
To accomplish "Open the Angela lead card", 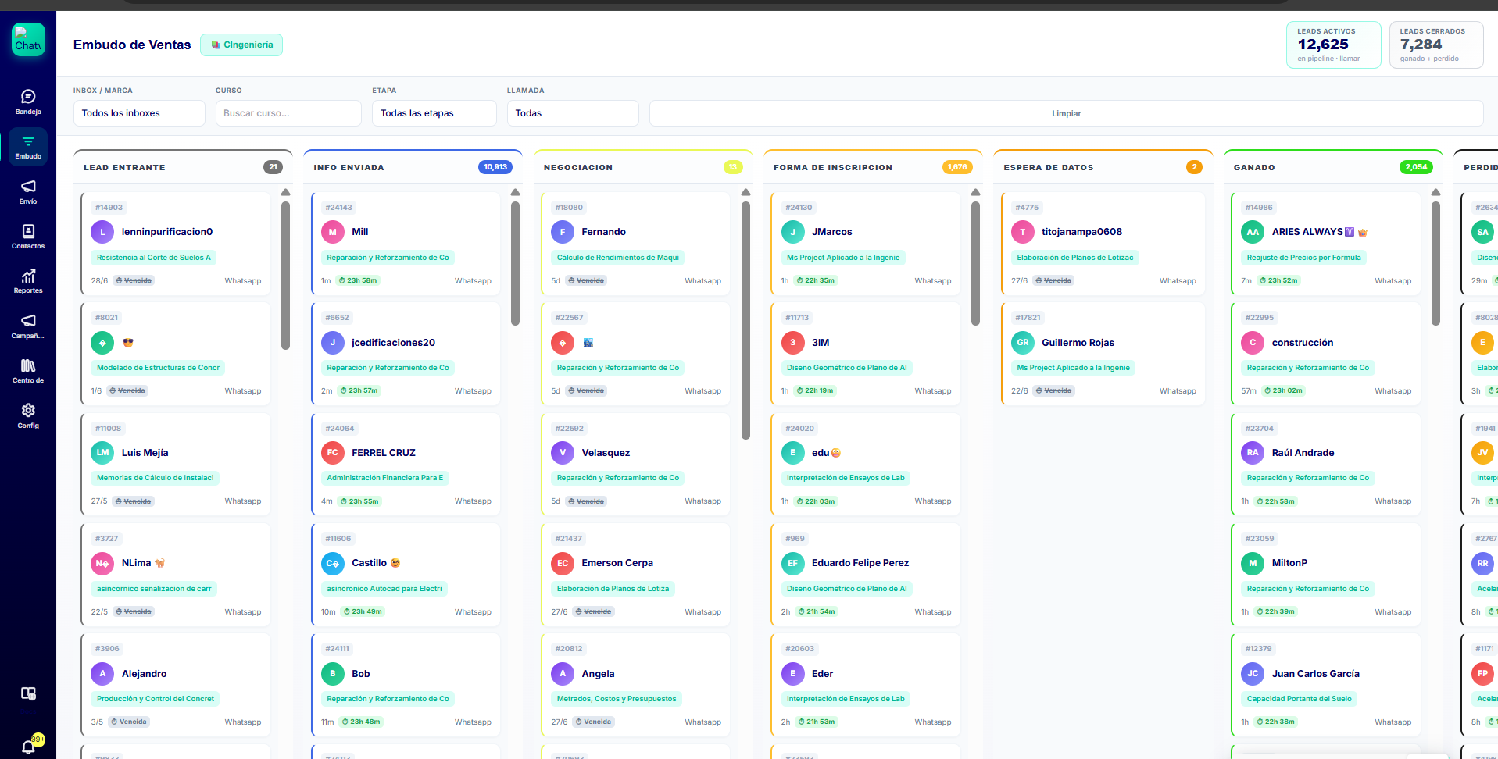I will (x=636, y=685).
